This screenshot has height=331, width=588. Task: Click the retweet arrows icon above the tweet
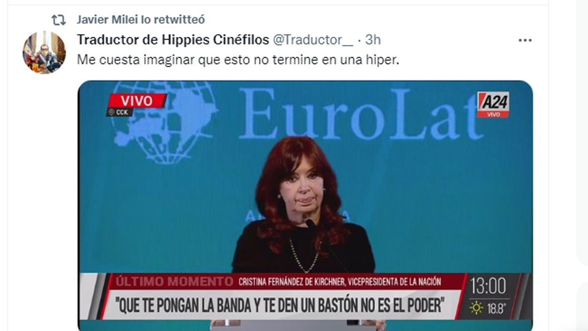(x=58, y=20)
